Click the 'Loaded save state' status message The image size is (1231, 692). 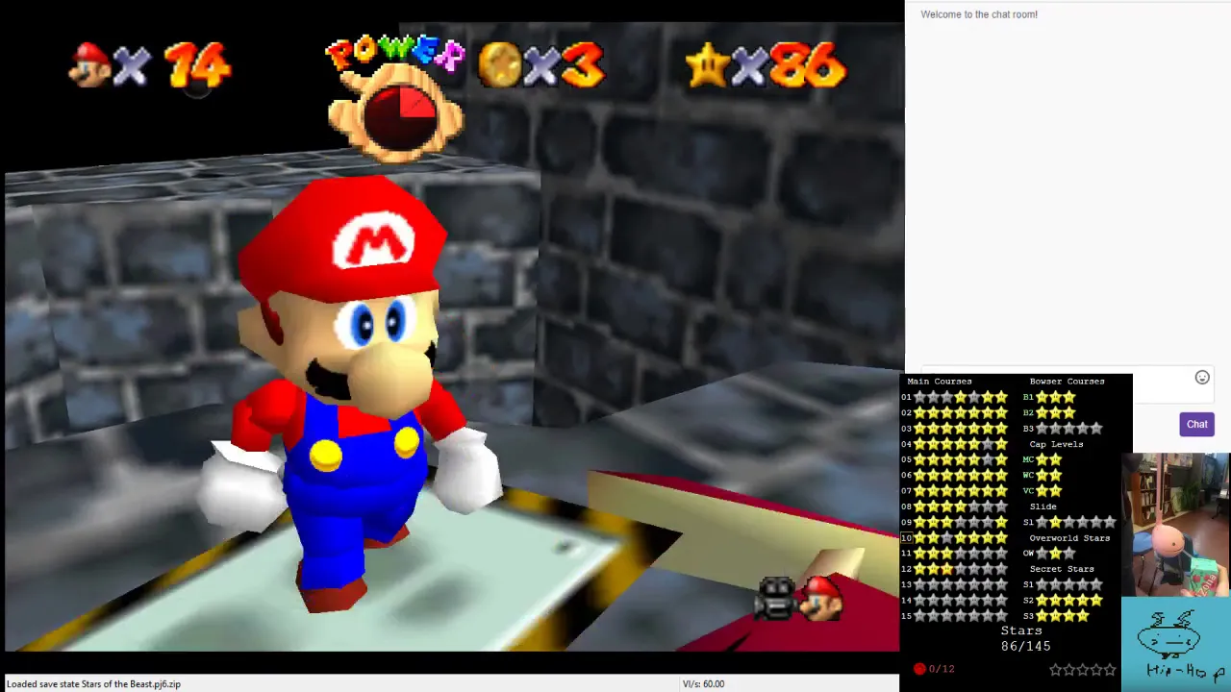point(93,684)
